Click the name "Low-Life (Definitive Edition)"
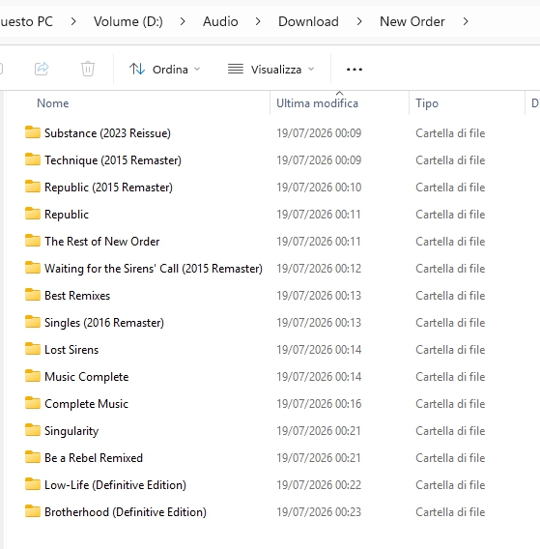This screenshot has height=549, width=540. [x=115, y=485]
